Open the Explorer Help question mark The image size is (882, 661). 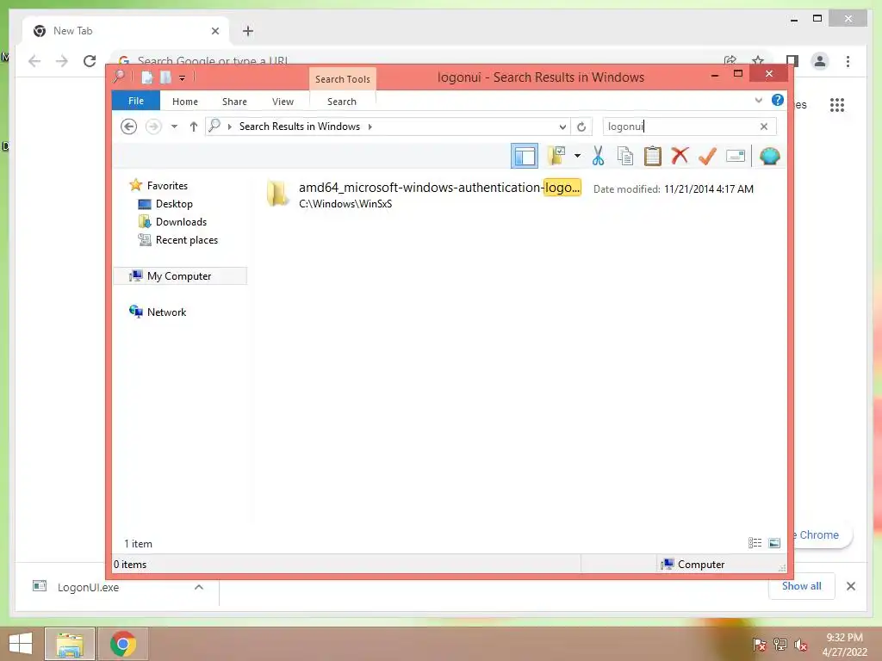pos(778,100)
